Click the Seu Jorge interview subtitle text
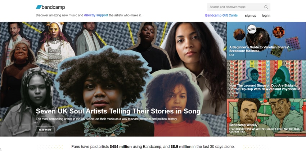 pyautogui.click(x=265, y=130)
